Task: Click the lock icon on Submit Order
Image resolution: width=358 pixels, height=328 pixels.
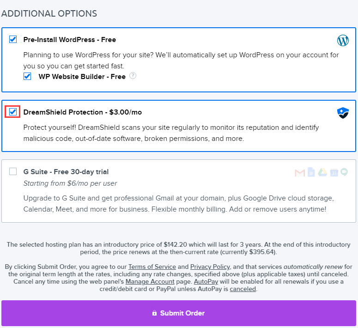Action: [x=155, y=313]
